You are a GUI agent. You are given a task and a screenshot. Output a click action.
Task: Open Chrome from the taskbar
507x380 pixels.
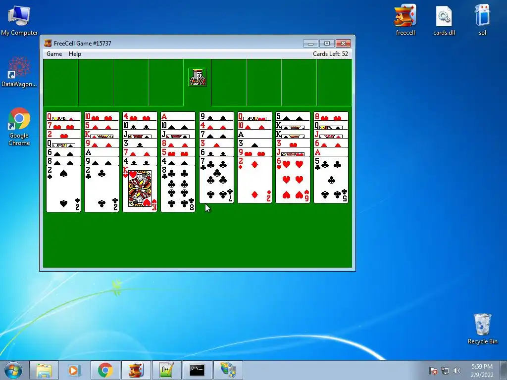click(105, 370)
